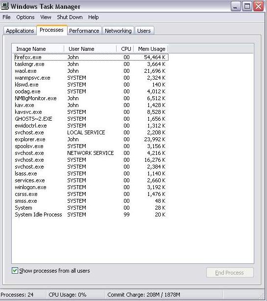The height and width of the screenshot is (301, 267).
Task: Uncheck Show processes from all users
Action: 15,271
